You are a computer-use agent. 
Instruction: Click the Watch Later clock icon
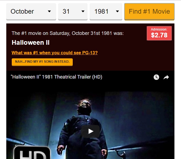(x=156, y=77)
